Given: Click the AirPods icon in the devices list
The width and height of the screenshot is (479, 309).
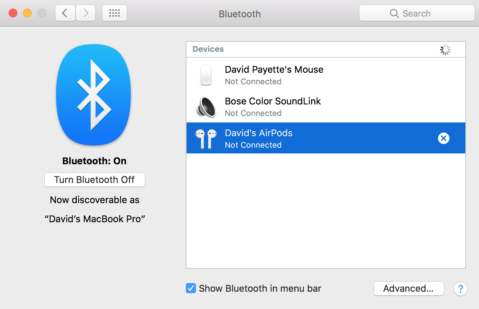Looking at the screenshot, I should pyautogui.click(x=206, y=139).
